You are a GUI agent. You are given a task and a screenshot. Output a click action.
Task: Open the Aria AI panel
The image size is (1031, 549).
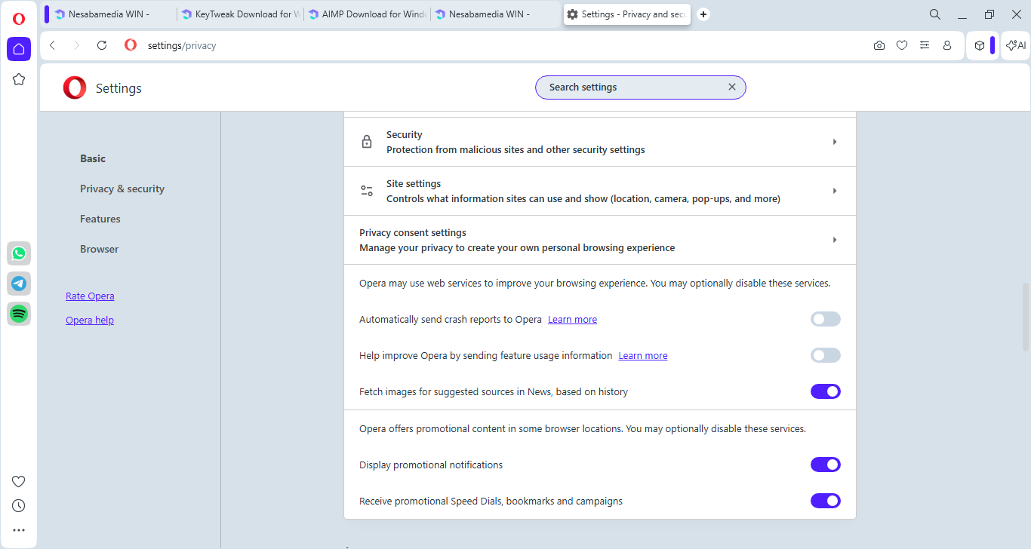click(1016, 45)
